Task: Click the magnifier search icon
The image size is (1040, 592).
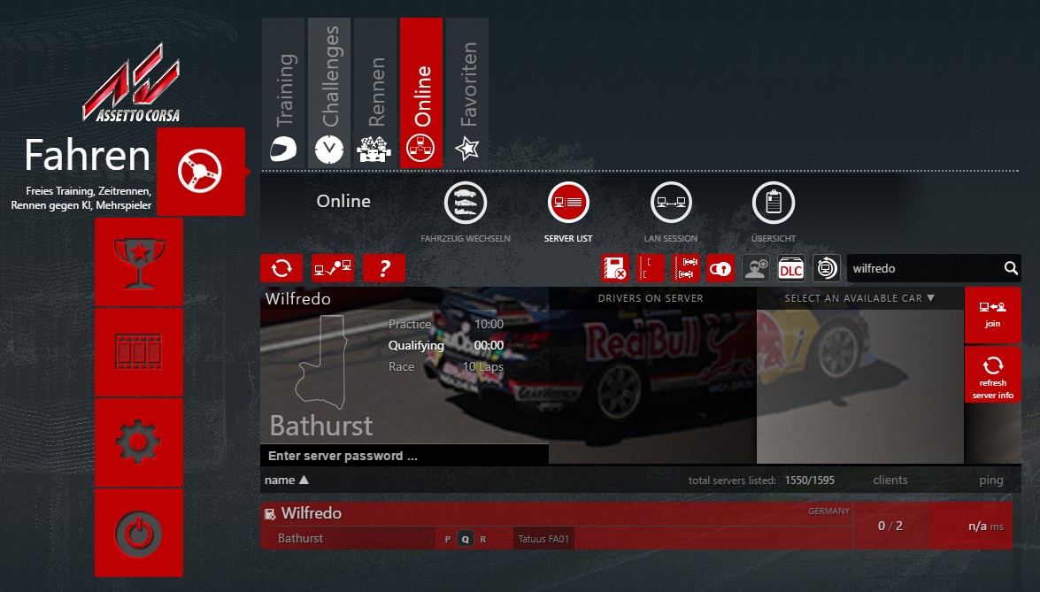Action: (x=1011, y=268)
